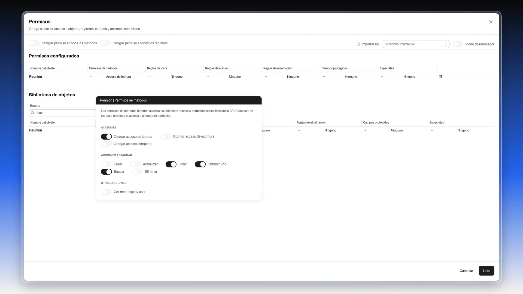
Task: Click the Cancelar button
Action: pos(466,271)
